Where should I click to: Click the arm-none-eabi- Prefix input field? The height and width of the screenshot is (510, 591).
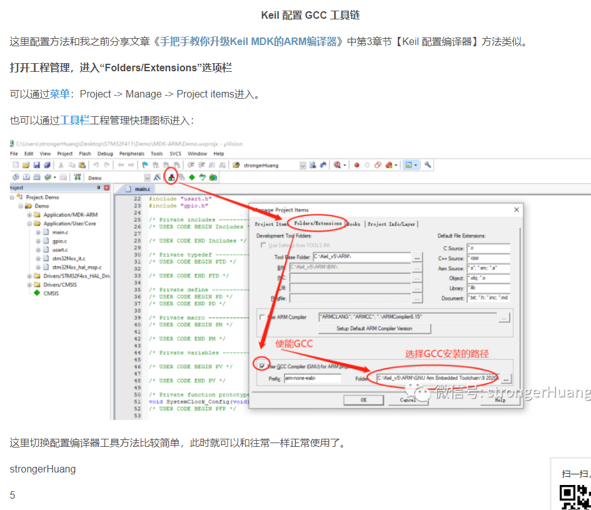tap(311, 378)
